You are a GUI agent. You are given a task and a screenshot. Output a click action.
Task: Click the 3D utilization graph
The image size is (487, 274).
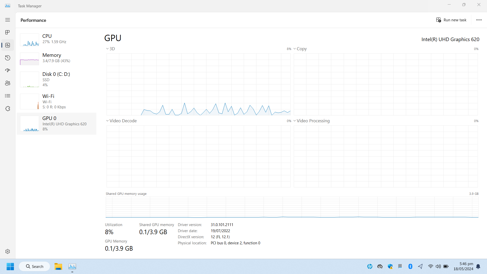pyautogui.click(x=198, y=84)
